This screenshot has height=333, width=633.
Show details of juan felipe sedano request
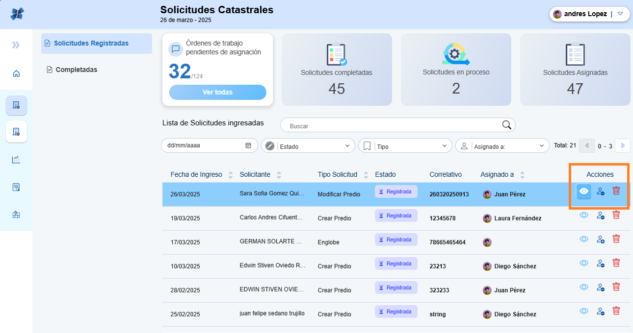click(x=583, y=311)
